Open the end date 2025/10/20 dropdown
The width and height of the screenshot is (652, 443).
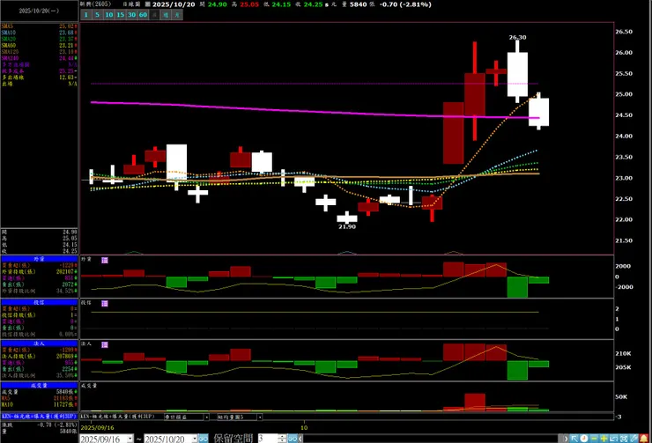[x=194, y=439]
